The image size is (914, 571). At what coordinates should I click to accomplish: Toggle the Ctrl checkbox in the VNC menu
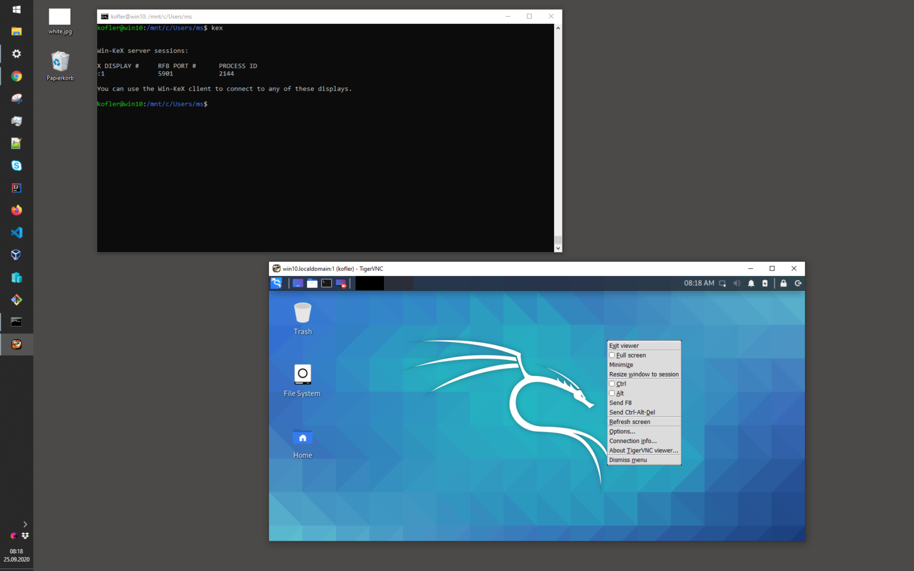click(612, 384)
